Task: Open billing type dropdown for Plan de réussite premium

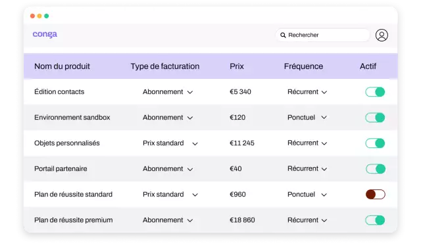Action: coord(168,220)
